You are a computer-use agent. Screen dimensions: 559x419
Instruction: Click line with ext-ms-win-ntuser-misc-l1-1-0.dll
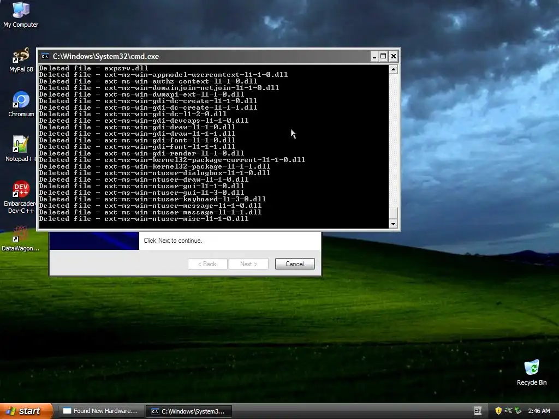pos(144,219)
